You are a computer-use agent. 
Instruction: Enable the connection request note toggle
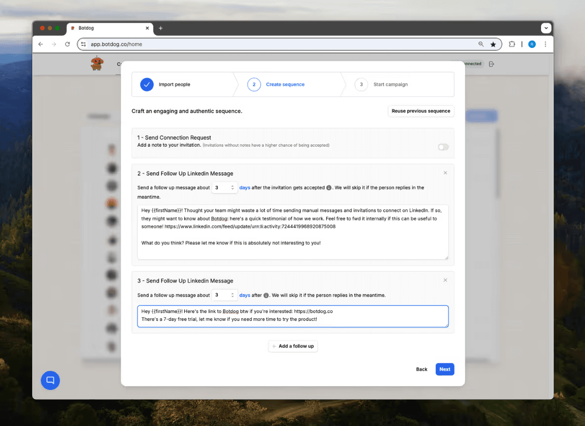click(443, 147)
